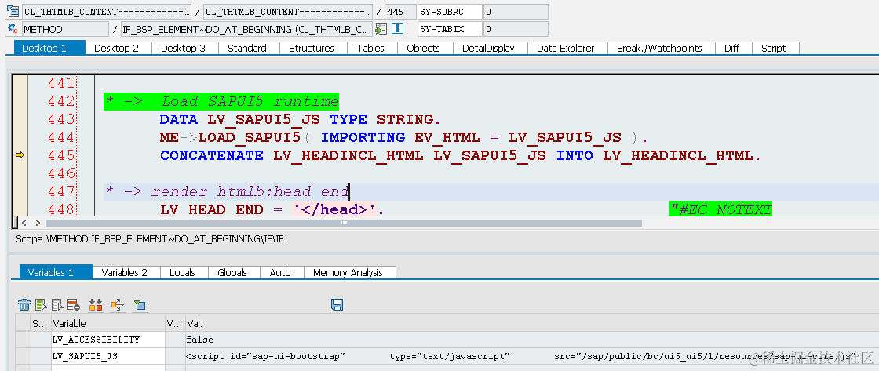Click line number 448 in the gutter
The height and width of the screenshot is (371, 879).
(61, 209)
